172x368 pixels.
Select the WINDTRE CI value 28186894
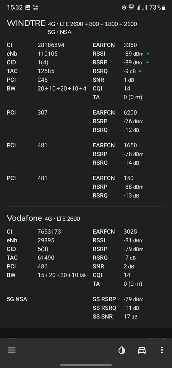click(51, 45)
